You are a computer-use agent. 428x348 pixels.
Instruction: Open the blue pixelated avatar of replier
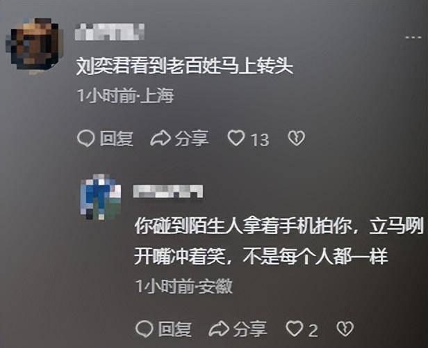tap(101, 197)
